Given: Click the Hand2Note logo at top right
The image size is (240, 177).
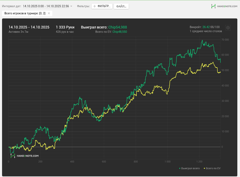Looking at the screenshot, I should coord(224,6).
